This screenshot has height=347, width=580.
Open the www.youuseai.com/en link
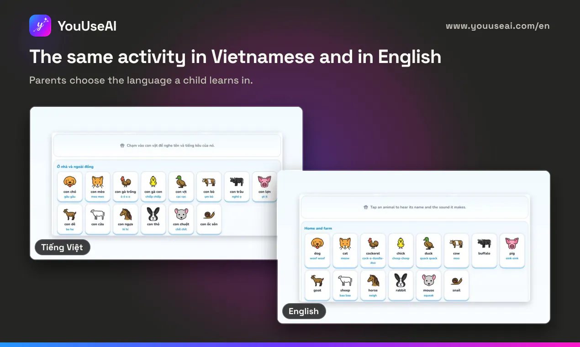point(498,26)
